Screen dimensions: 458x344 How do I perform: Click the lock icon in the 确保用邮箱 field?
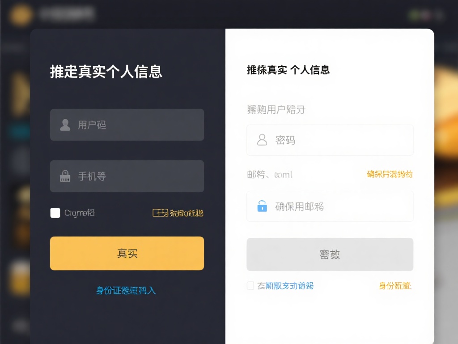[x=261, y=206]
